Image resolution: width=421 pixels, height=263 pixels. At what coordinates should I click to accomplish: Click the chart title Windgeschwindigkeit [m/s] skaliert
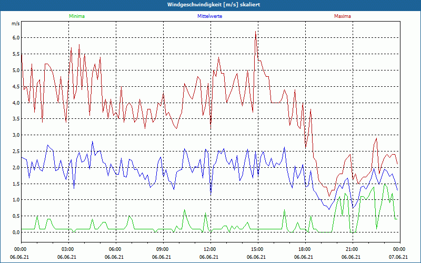tap(214, 5)
